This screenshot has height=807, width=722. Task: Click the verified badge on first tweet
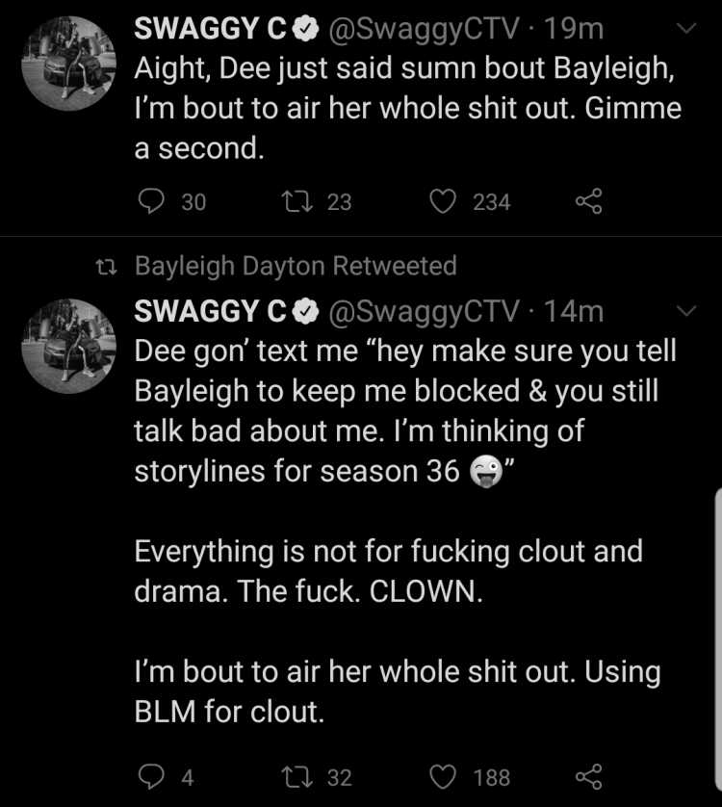pos(306,28)
